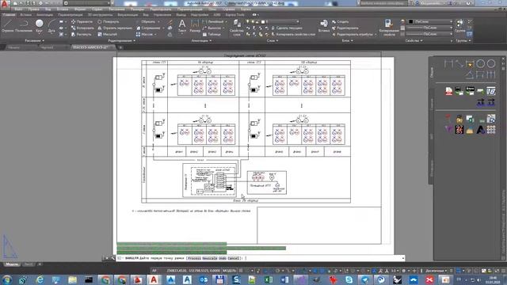Open the Файл menu

18,9
